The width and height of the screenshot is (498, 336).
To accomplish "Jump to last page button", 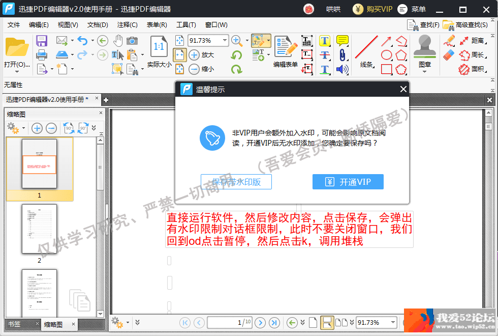I will click(x=274, y=323).
